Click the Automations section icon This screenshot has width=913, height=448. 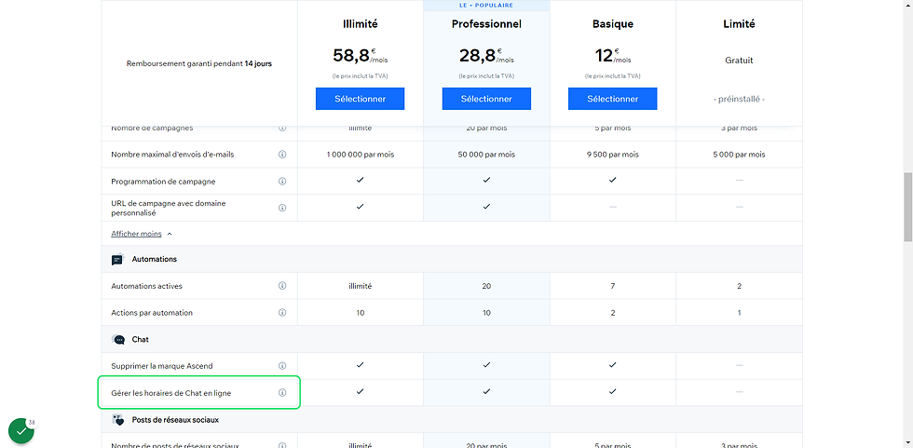(118, 260)
